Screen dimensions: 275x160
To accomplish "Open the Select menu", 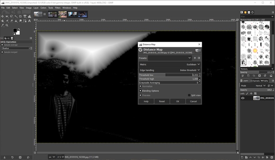I will [x=15, y=8].
